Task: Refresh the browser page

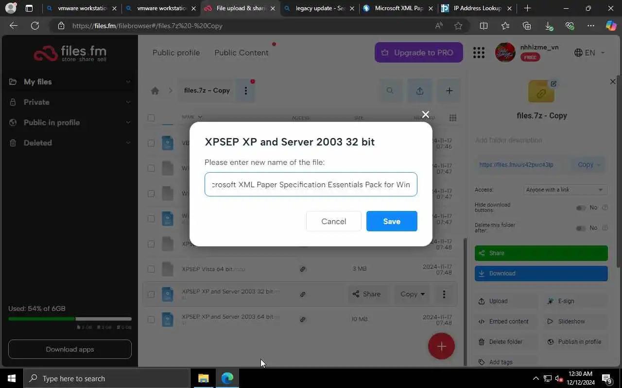Action: pos(35,26)
